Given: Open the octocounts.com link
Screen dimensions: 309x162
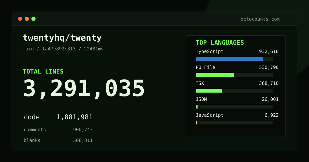Looking at the screenshot, I should [x=260, y=19].
